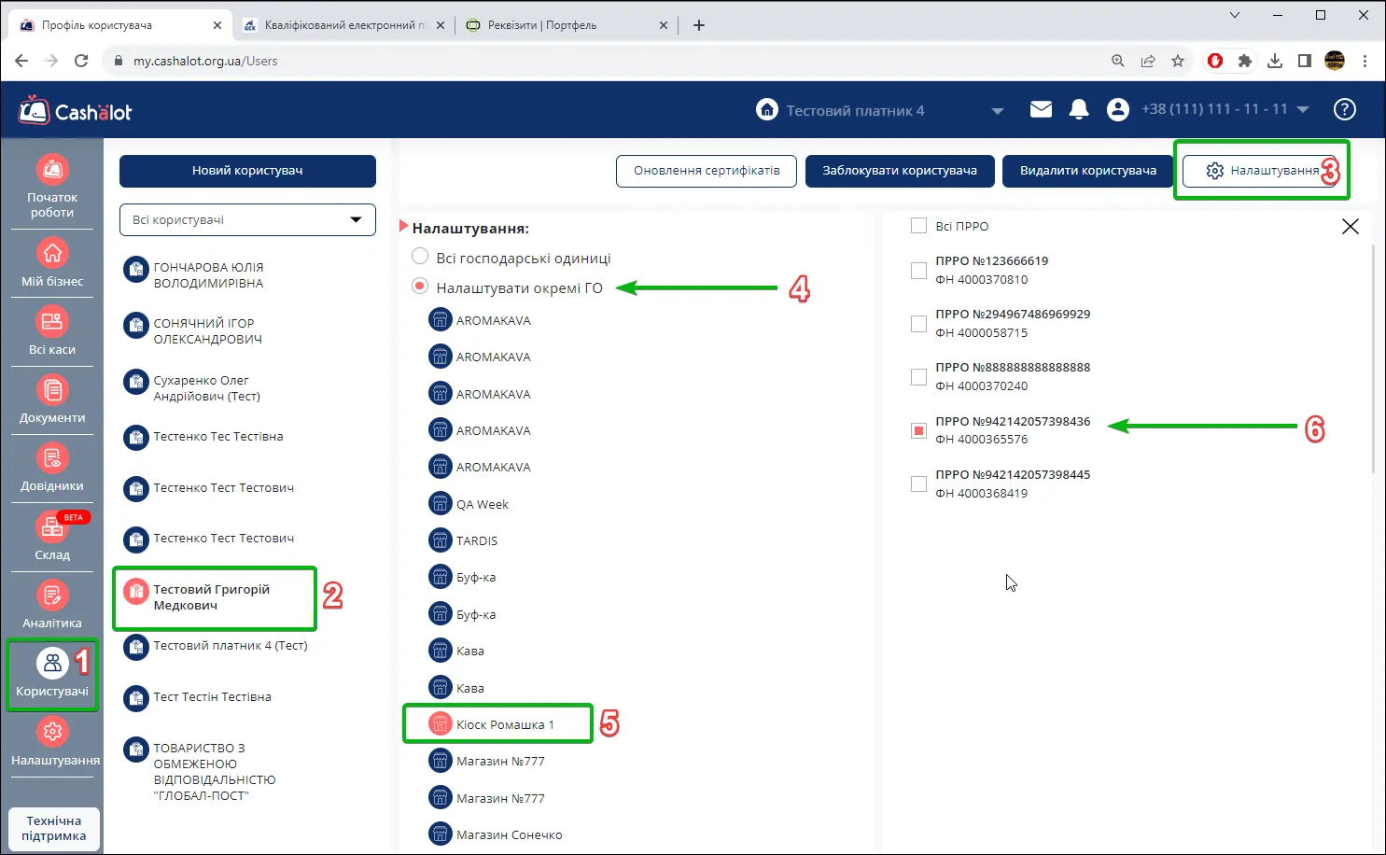Check ПРРО №942142057398445 checkbox
Image resolution: width=1386 pixels, height=855 pixels.
point(918,484)
